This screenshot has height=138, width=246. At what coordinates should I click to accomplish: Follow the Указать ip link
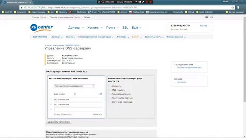[x=97, y=114]
